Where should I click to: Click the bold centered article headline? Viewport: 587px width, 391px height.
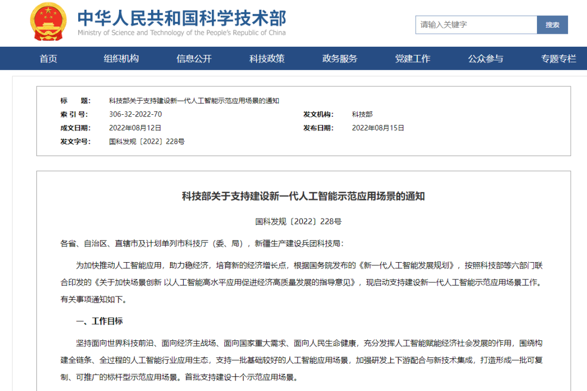point(303,196)
